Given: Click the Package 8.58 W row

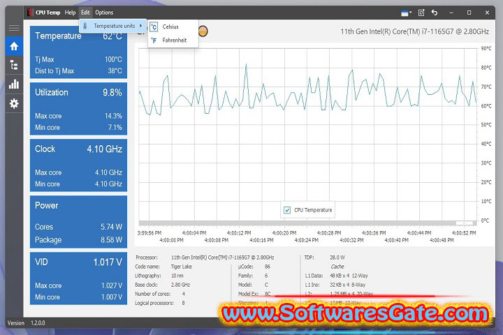Looking at the screenshot, I should pyautogui.click(x=78, y=240).
